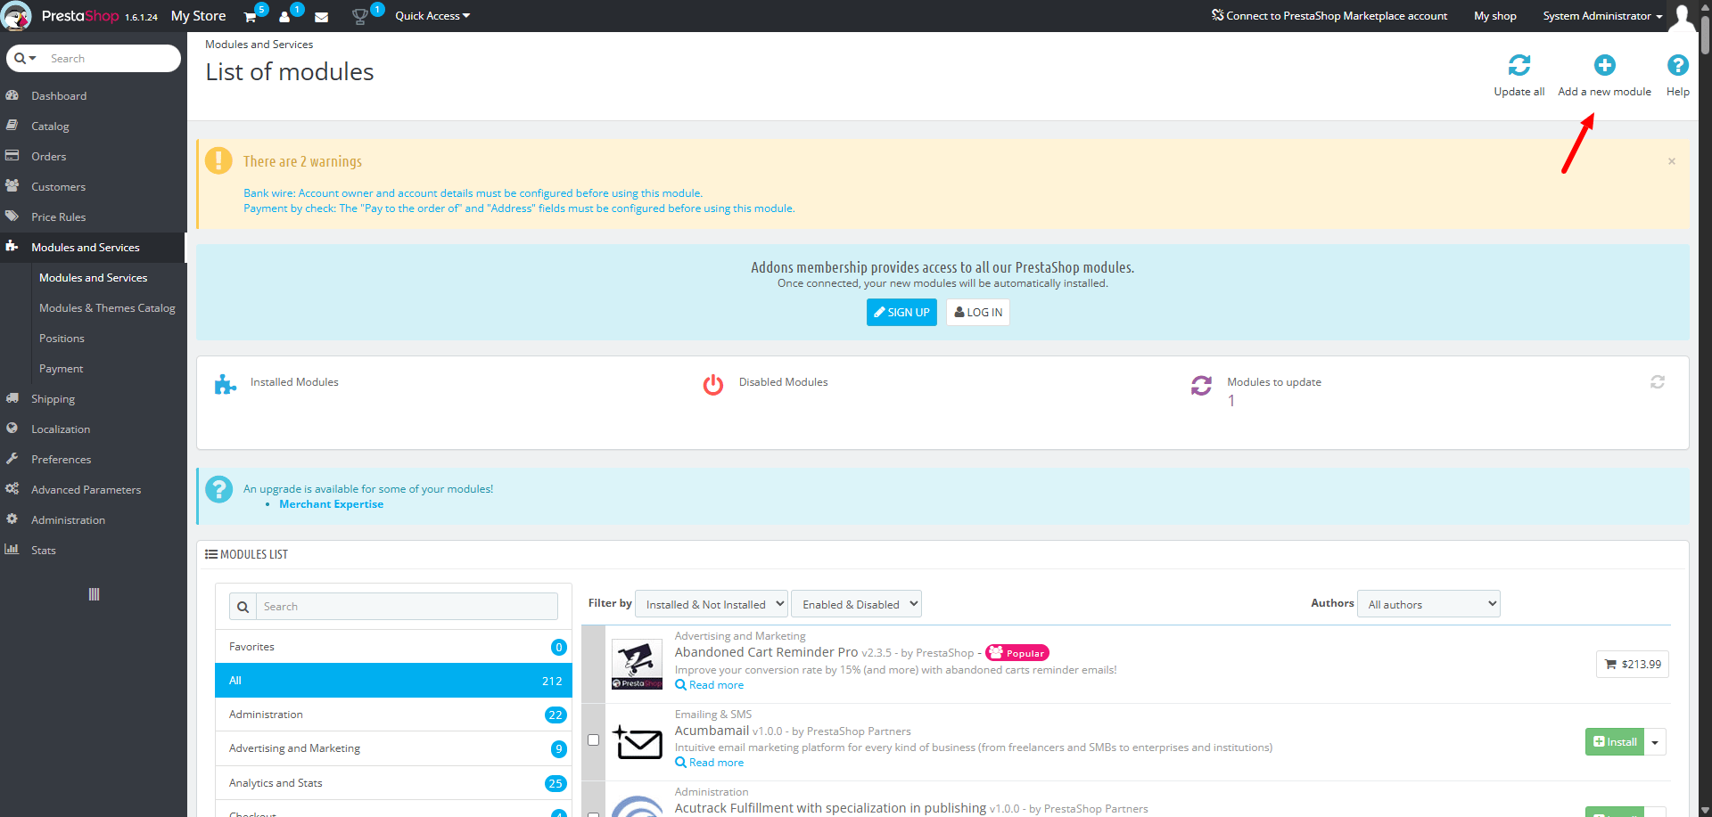Click the SIGN UP button
The height and width of the screenshot is (817, 1712).
point(901,312)
